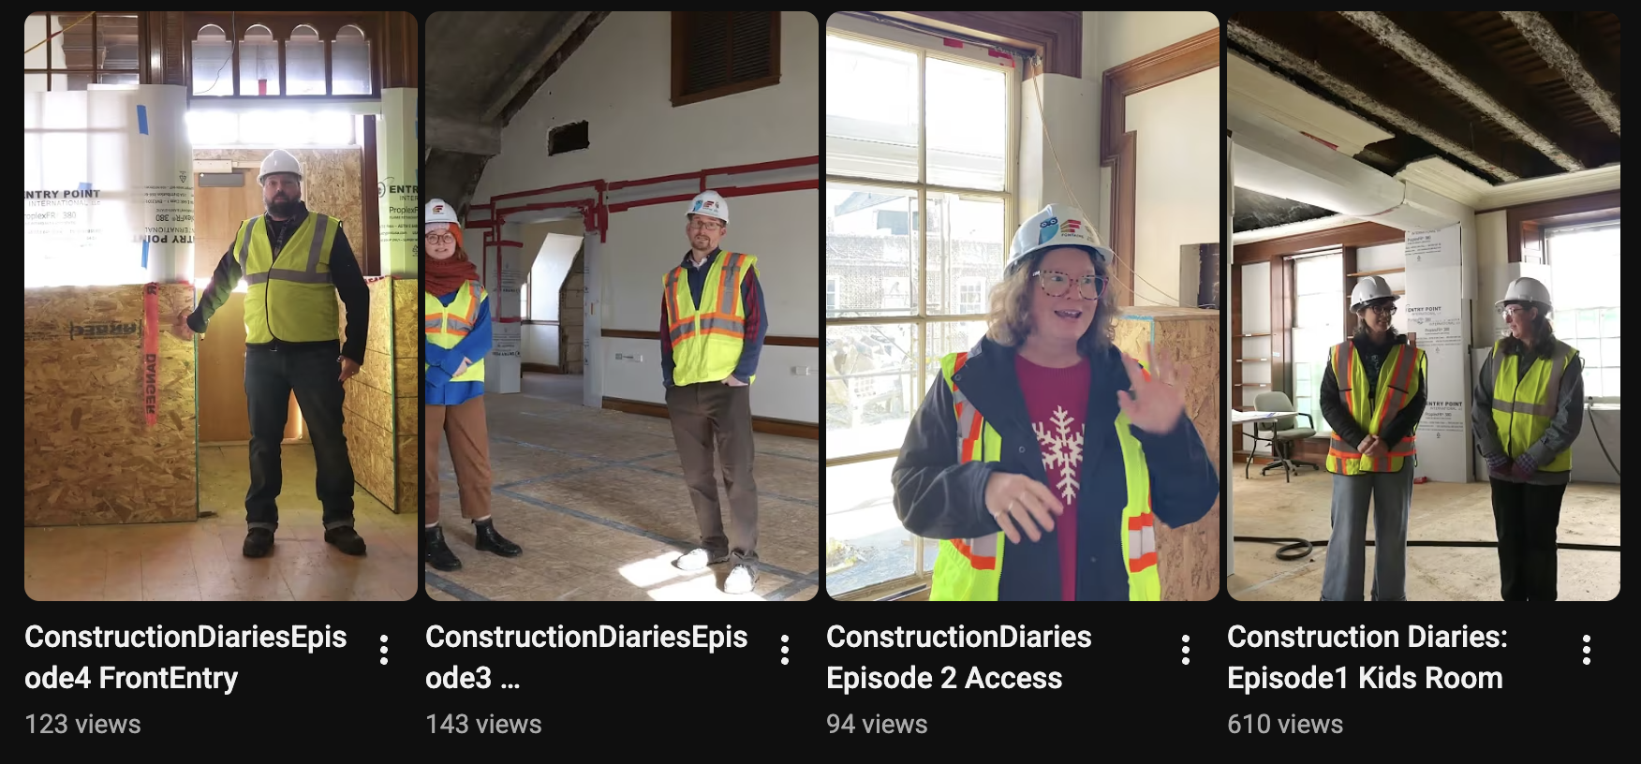Play the ConstructionDiariesEpisode4 FrontEntry thumbnail

tap(221, 306)
